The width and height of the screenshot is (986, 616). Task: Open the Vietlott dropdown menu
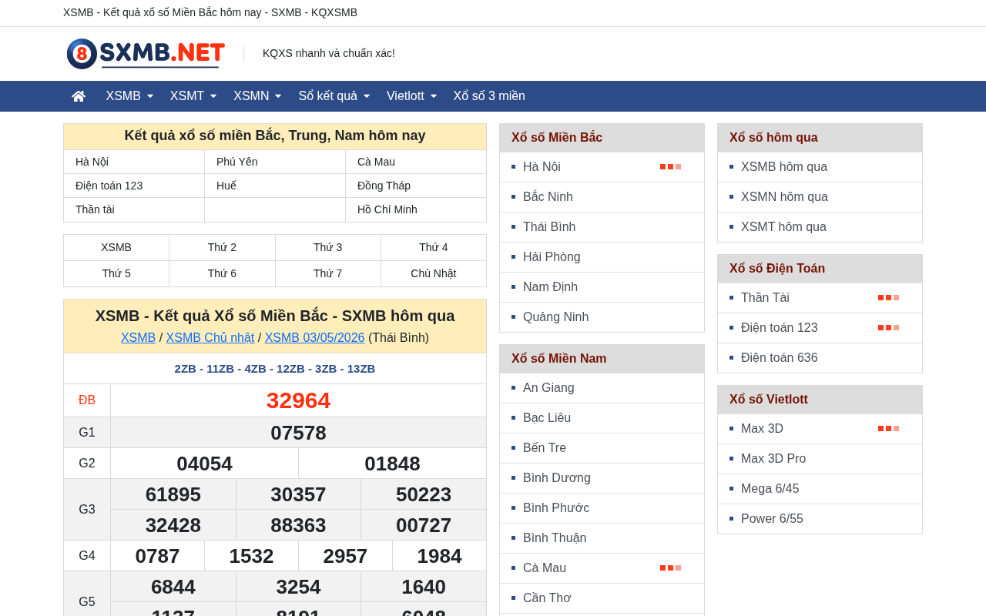click(x=412, y=96)
